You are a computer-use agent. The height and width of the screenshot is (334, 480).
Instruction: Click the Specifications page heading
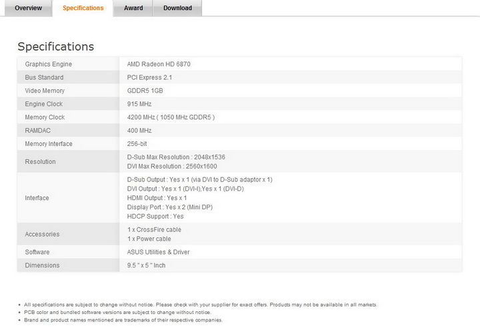coord(56,47)
